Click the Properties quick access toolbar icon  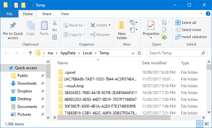click(16, 5)
